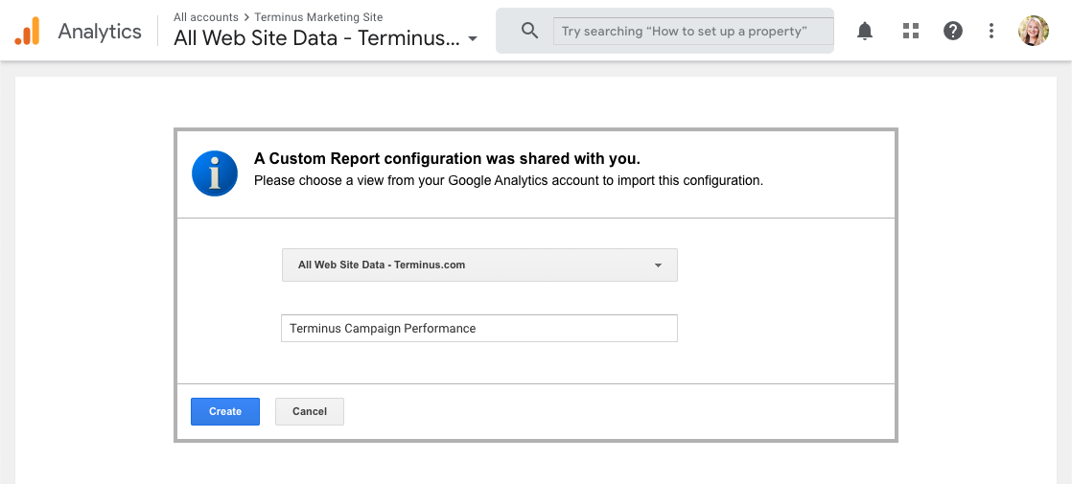Open the notifications bell

865,30
